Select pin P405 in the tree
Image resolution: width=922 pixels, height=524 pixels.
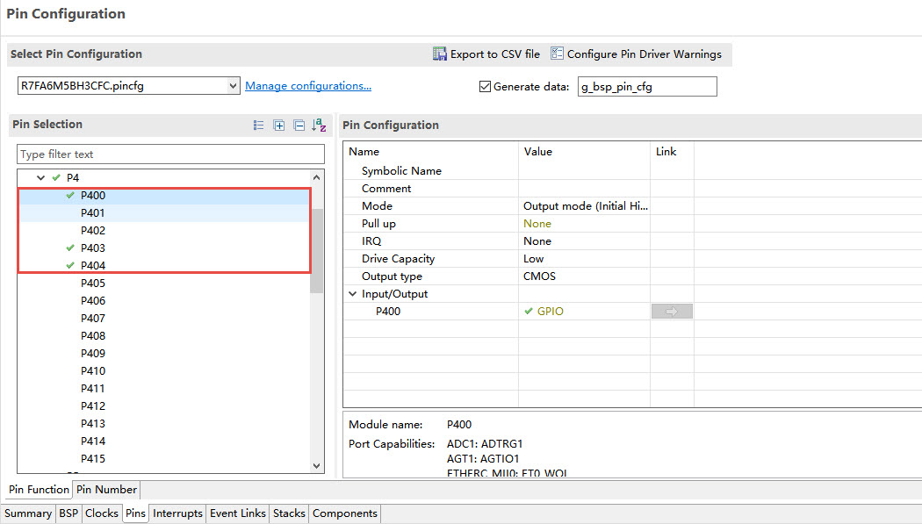tap(93, 284)
